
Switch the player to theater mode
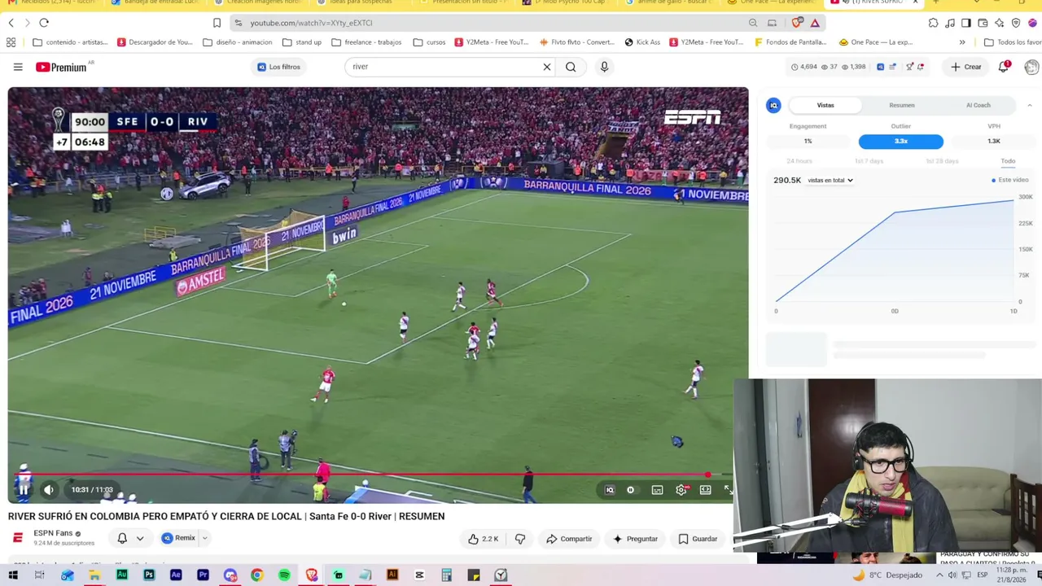(705, 490)
